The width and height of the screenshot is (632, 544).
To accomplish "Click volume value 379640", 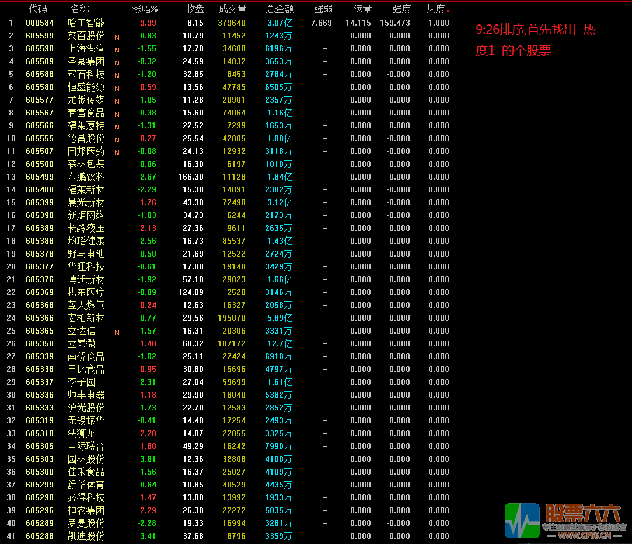I will click(x=232, y=23).
